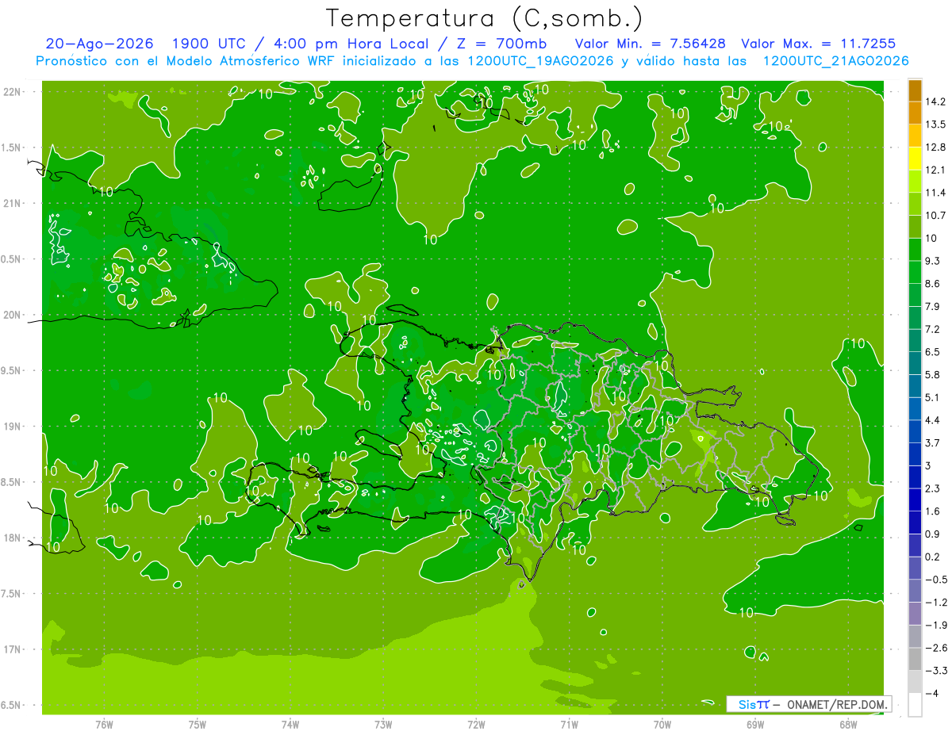Click the longitude axis label "68W"
Image resolution: width=952 pixels, height=735 pixels.
848,725
